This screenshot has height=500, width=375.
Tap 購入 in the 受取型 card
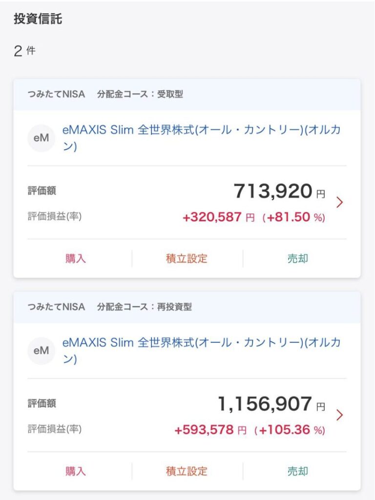pos(76,259)
